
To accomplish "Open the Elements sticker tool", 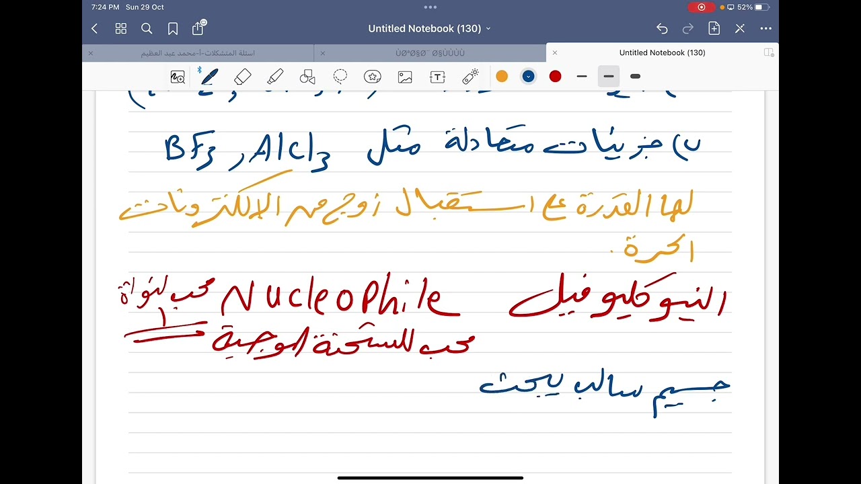I will coord(373,77).
